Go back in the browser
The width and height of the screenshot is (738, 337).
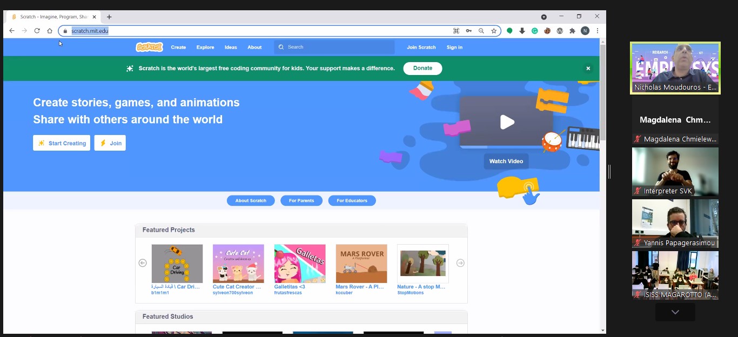pyautogui.click(x=12, y=31)
